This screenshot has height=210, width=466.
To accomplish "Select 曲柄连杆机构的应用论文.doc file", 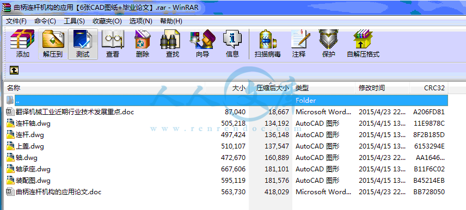I will (x=226, y=192).
